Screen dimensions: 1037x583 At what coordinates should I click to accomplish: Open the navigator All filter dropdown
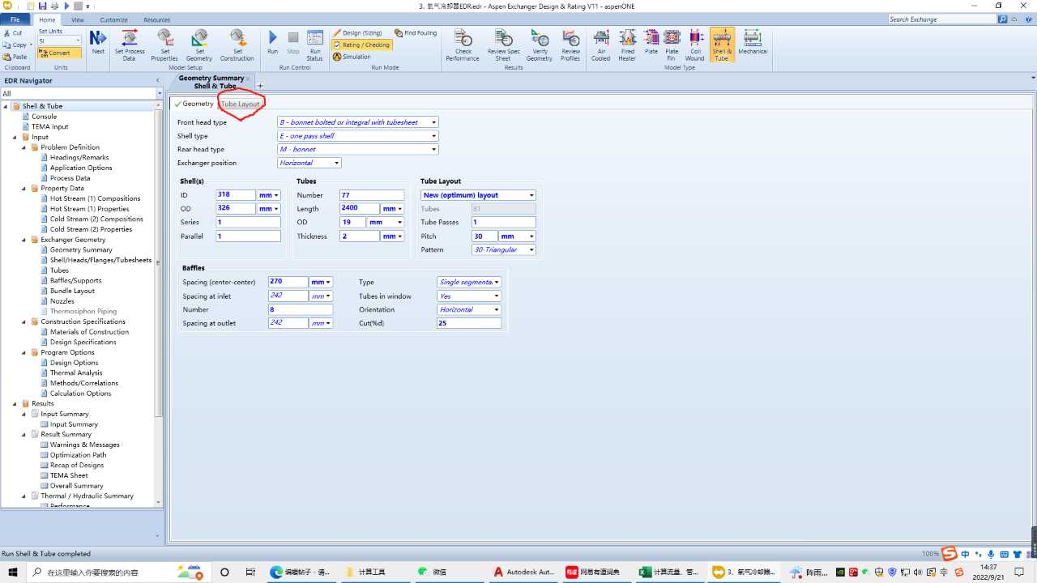159,94
